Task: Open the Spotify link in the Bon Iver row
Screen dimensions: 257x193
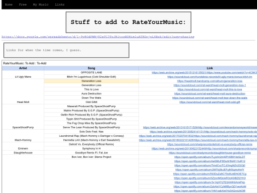Action: pyautogui.click(x=209, y=157)
